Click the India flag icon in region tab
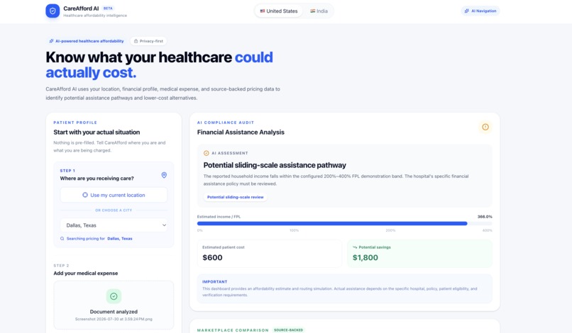 click(x=313, y=11)
